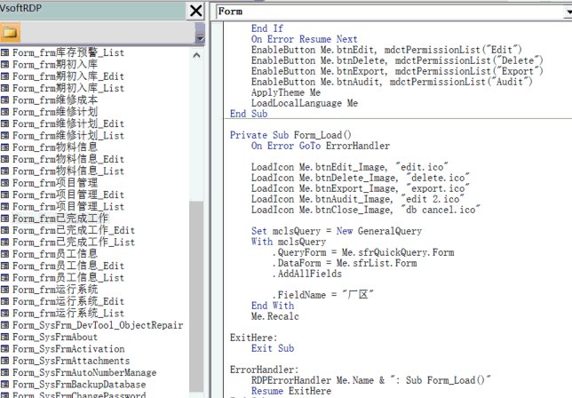The height and width of the screenshot is (398, 572).
Task: Click the form icon beside Form_frm物料信息
Action: (x=4, y=147)
